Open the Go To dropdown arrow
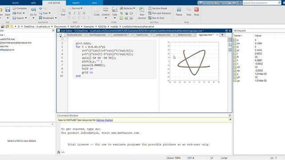The width and height of the screenshot is (285, 160). [33, 18]
